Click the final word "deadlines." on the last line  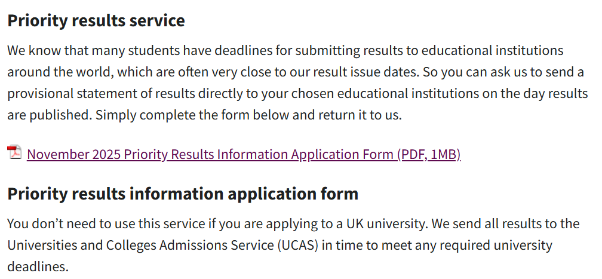38,266
